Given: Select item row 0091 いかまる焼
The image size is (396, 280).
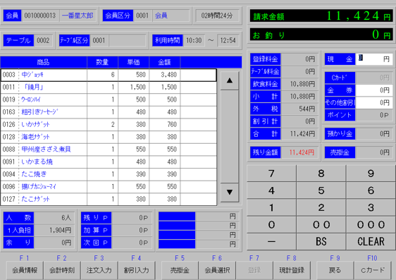Looking at the screenshot, I should (x=109, y=162).
